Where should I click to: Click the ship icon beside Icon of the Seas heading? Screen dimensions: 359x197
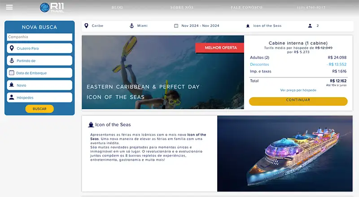[x=91, y=124]
